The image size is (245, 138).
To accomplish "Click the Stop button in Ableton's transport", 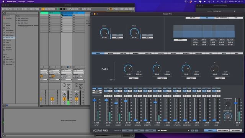I will (x=61, y=9).
